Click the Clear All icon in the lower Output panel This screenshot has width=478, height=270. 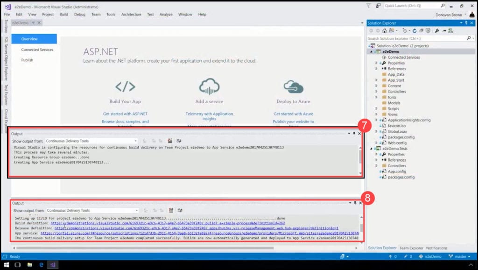171,210
